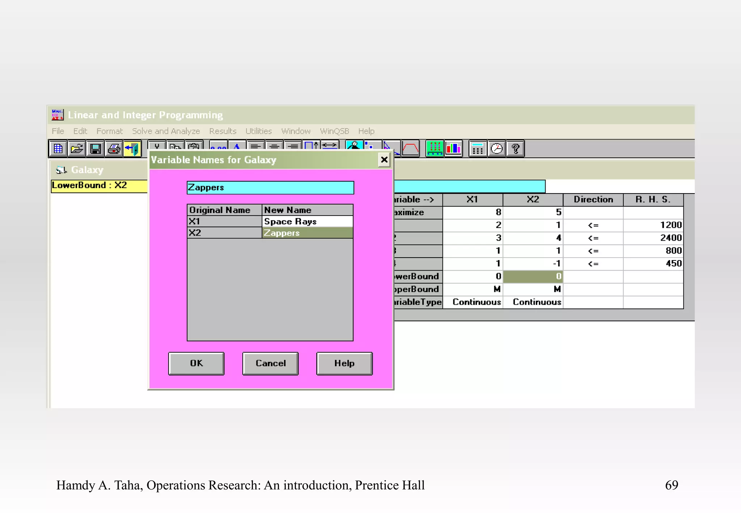Viewport: 741px width, 513px height.
Task: Click the green matrix grid icon
Action: pyautogui.click(x=435, y=149)
